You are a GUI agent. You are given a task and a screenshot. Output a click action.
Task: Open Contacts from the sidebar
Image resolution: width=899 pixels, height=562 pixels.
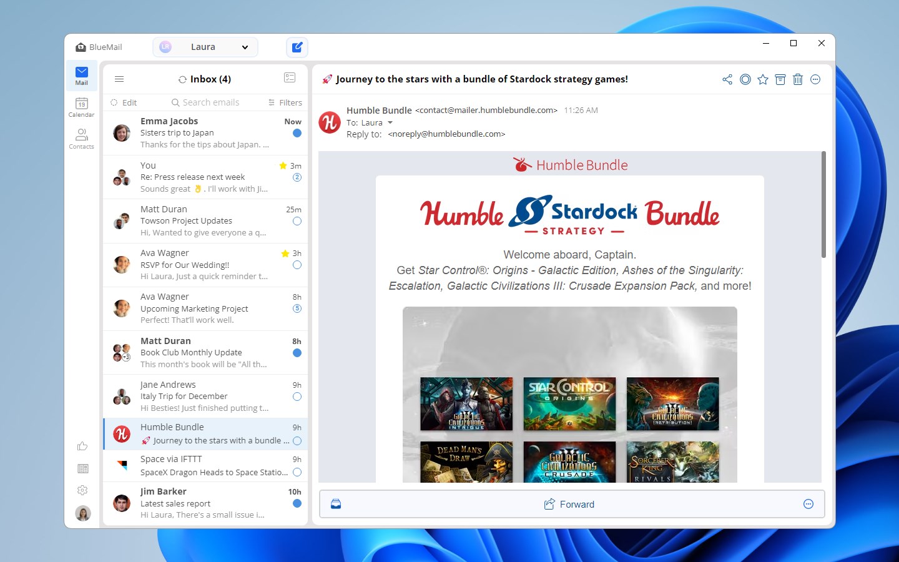click(81, 139)
